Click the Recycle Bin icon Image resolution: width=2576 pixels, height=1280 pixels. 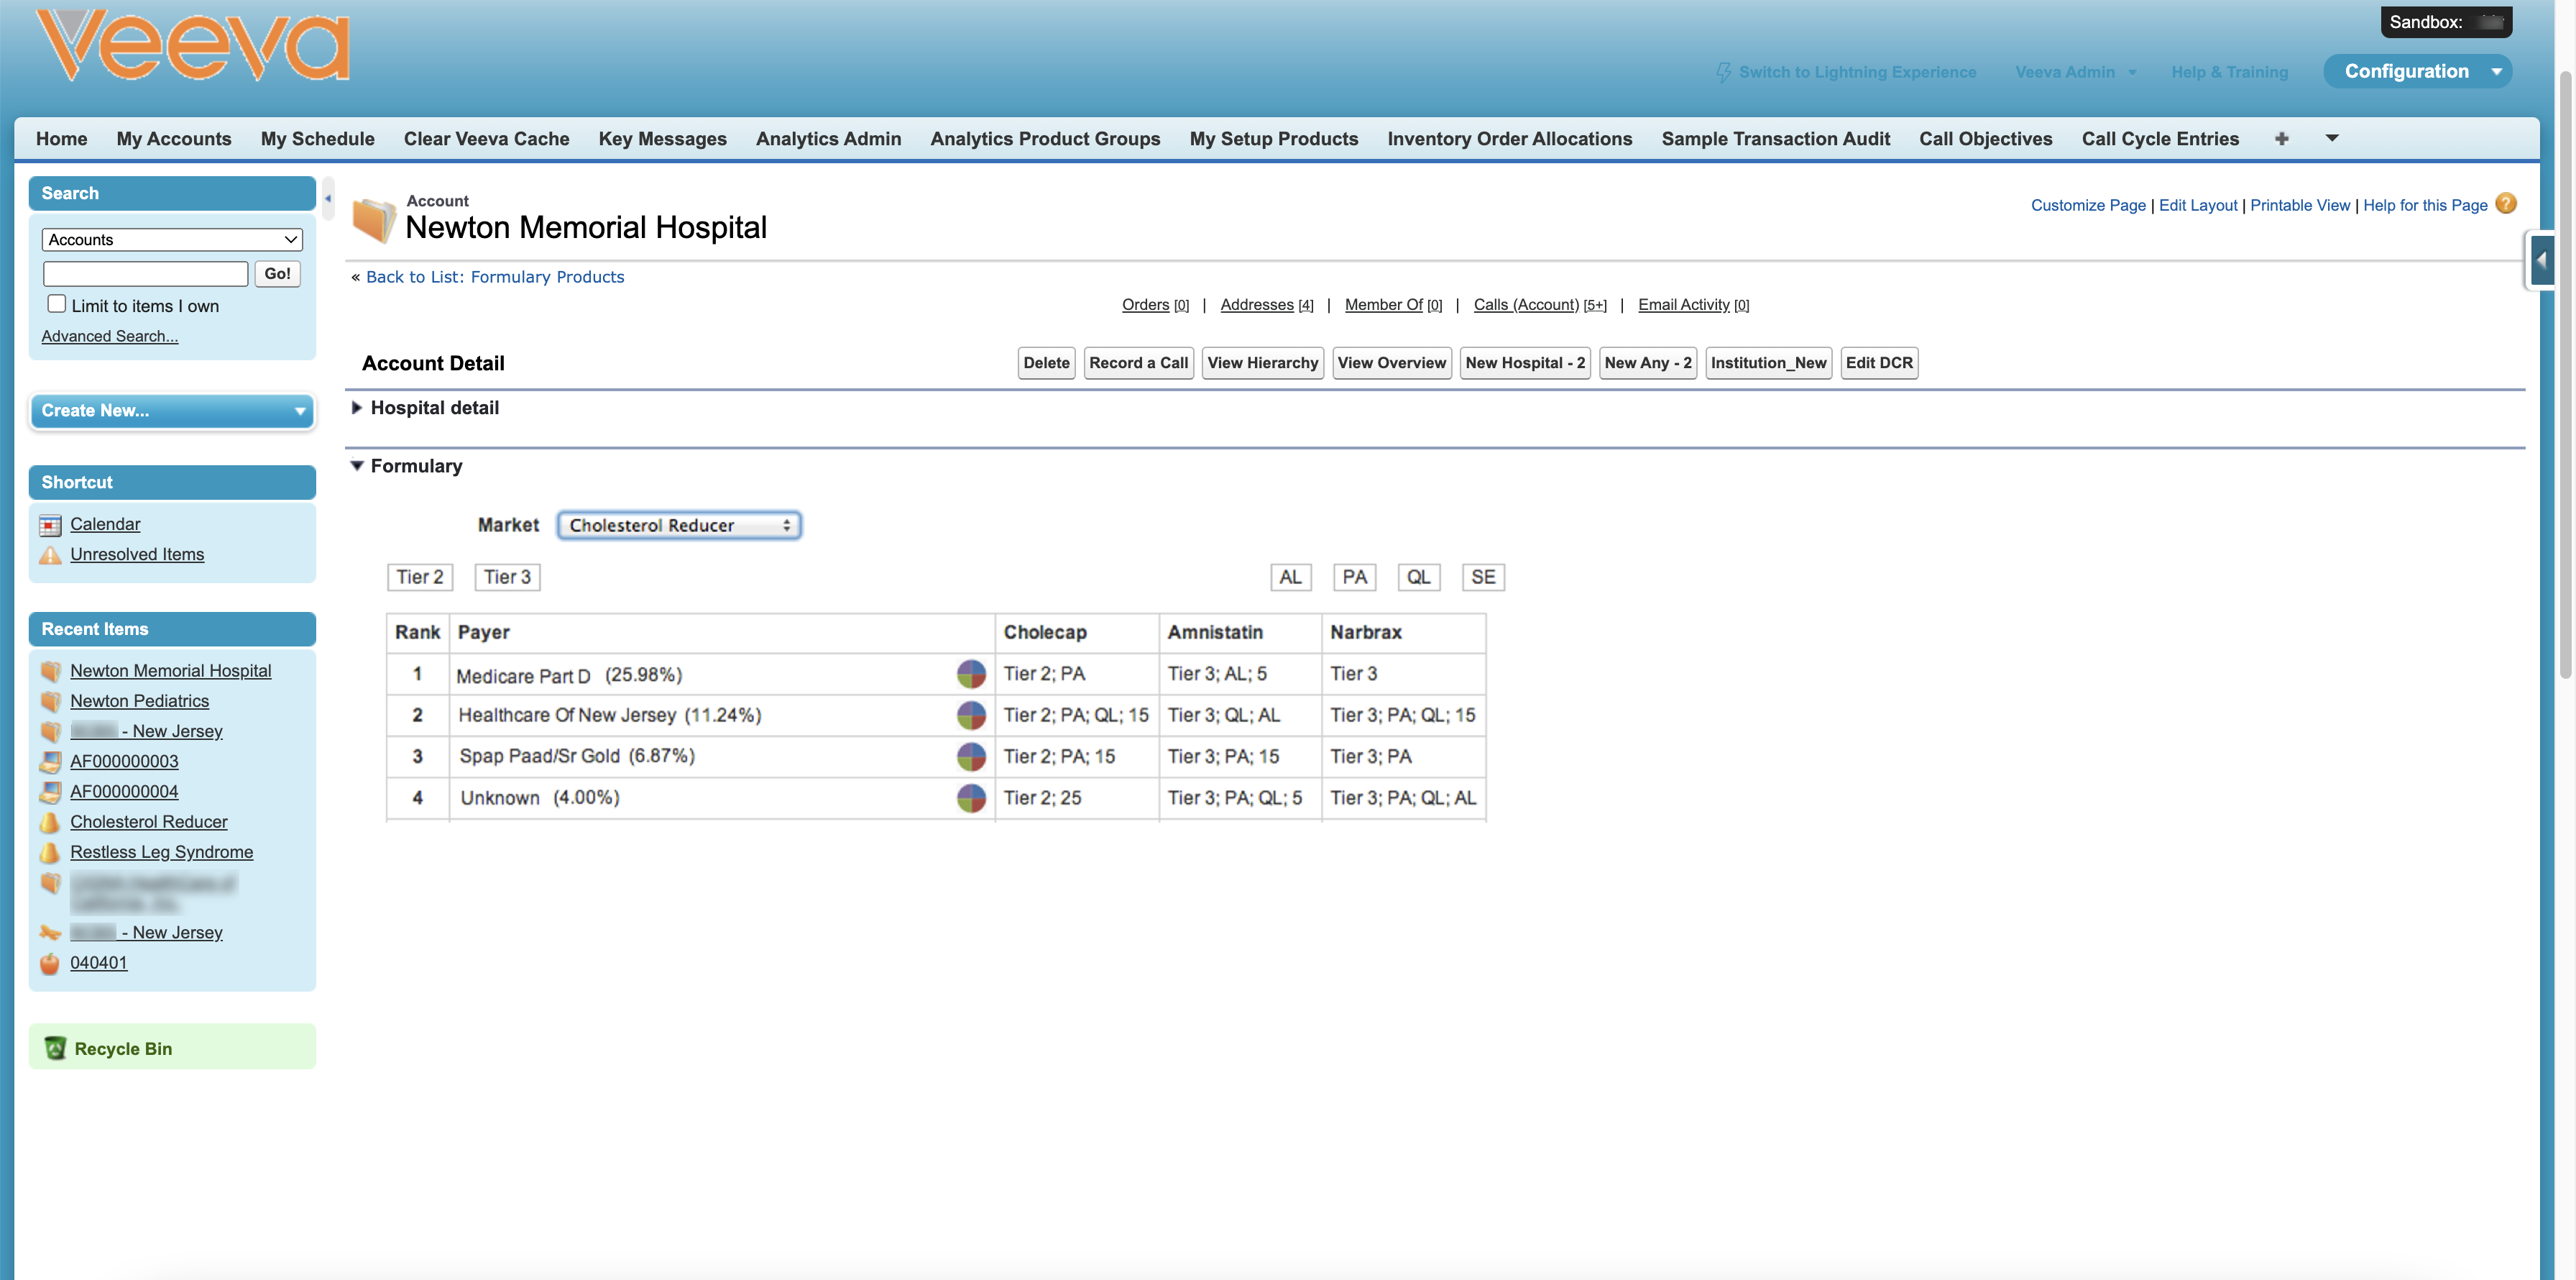(56, 1048)
